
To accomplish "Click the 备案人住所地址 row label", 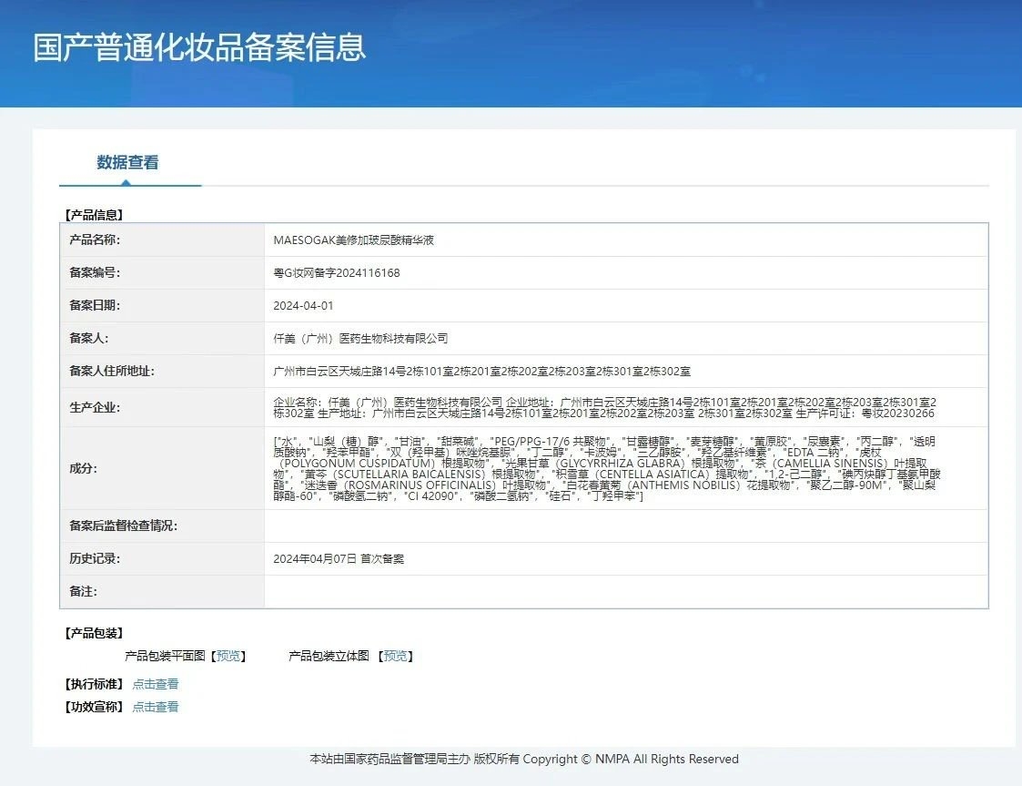I will (x=111, y=371).
